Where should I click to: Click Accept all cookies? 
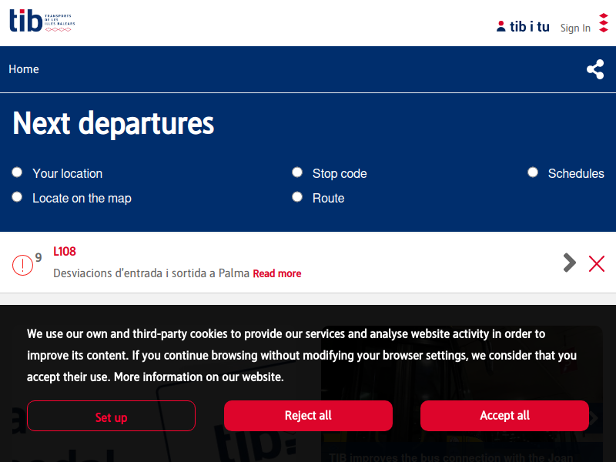(x=504, y=416)
